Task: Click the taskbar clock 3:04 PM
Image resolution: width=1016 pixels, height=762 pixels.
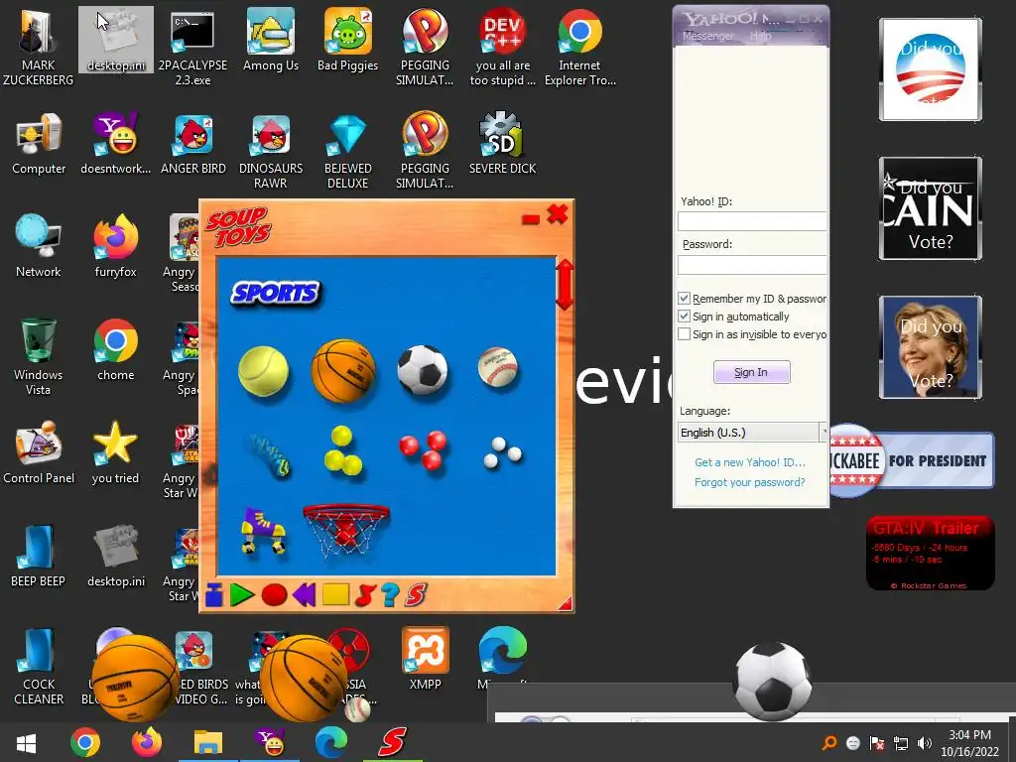Action: [970, 743]
